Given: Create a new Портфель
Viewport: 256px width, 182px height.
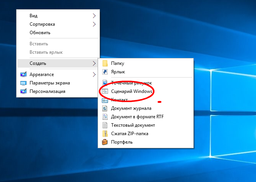Looking at the screenshot, I should [146, 142].
